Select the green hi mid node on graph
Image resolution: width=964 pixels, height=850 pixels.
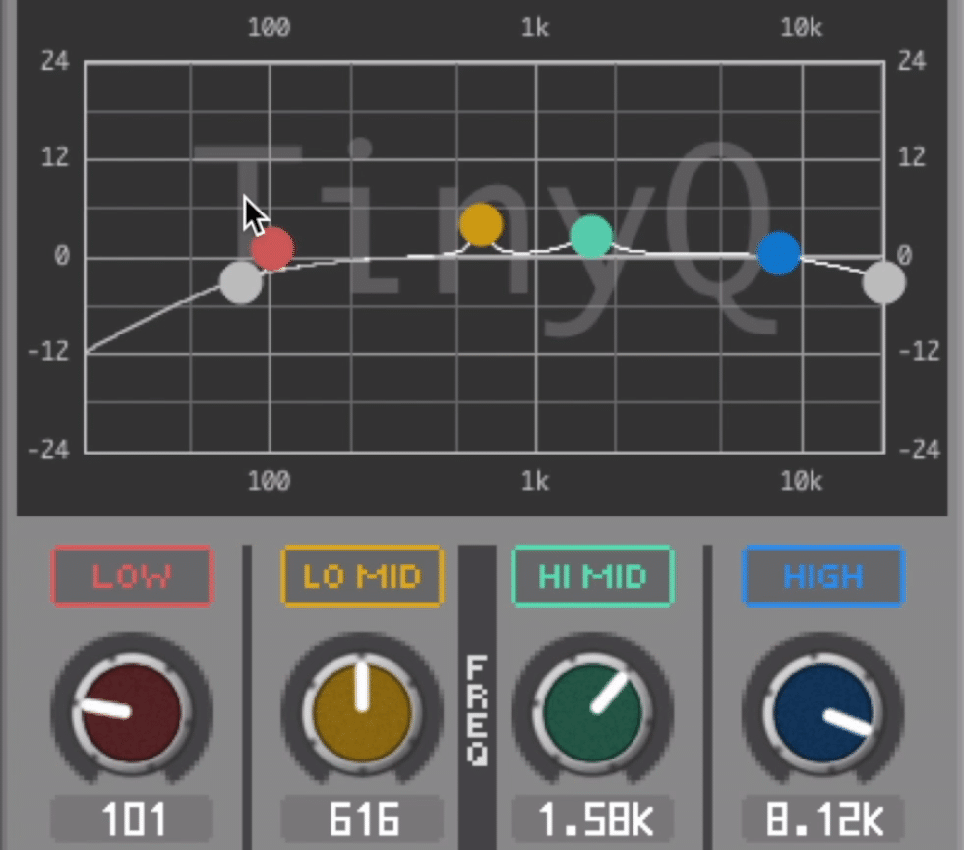click(591, 236)
